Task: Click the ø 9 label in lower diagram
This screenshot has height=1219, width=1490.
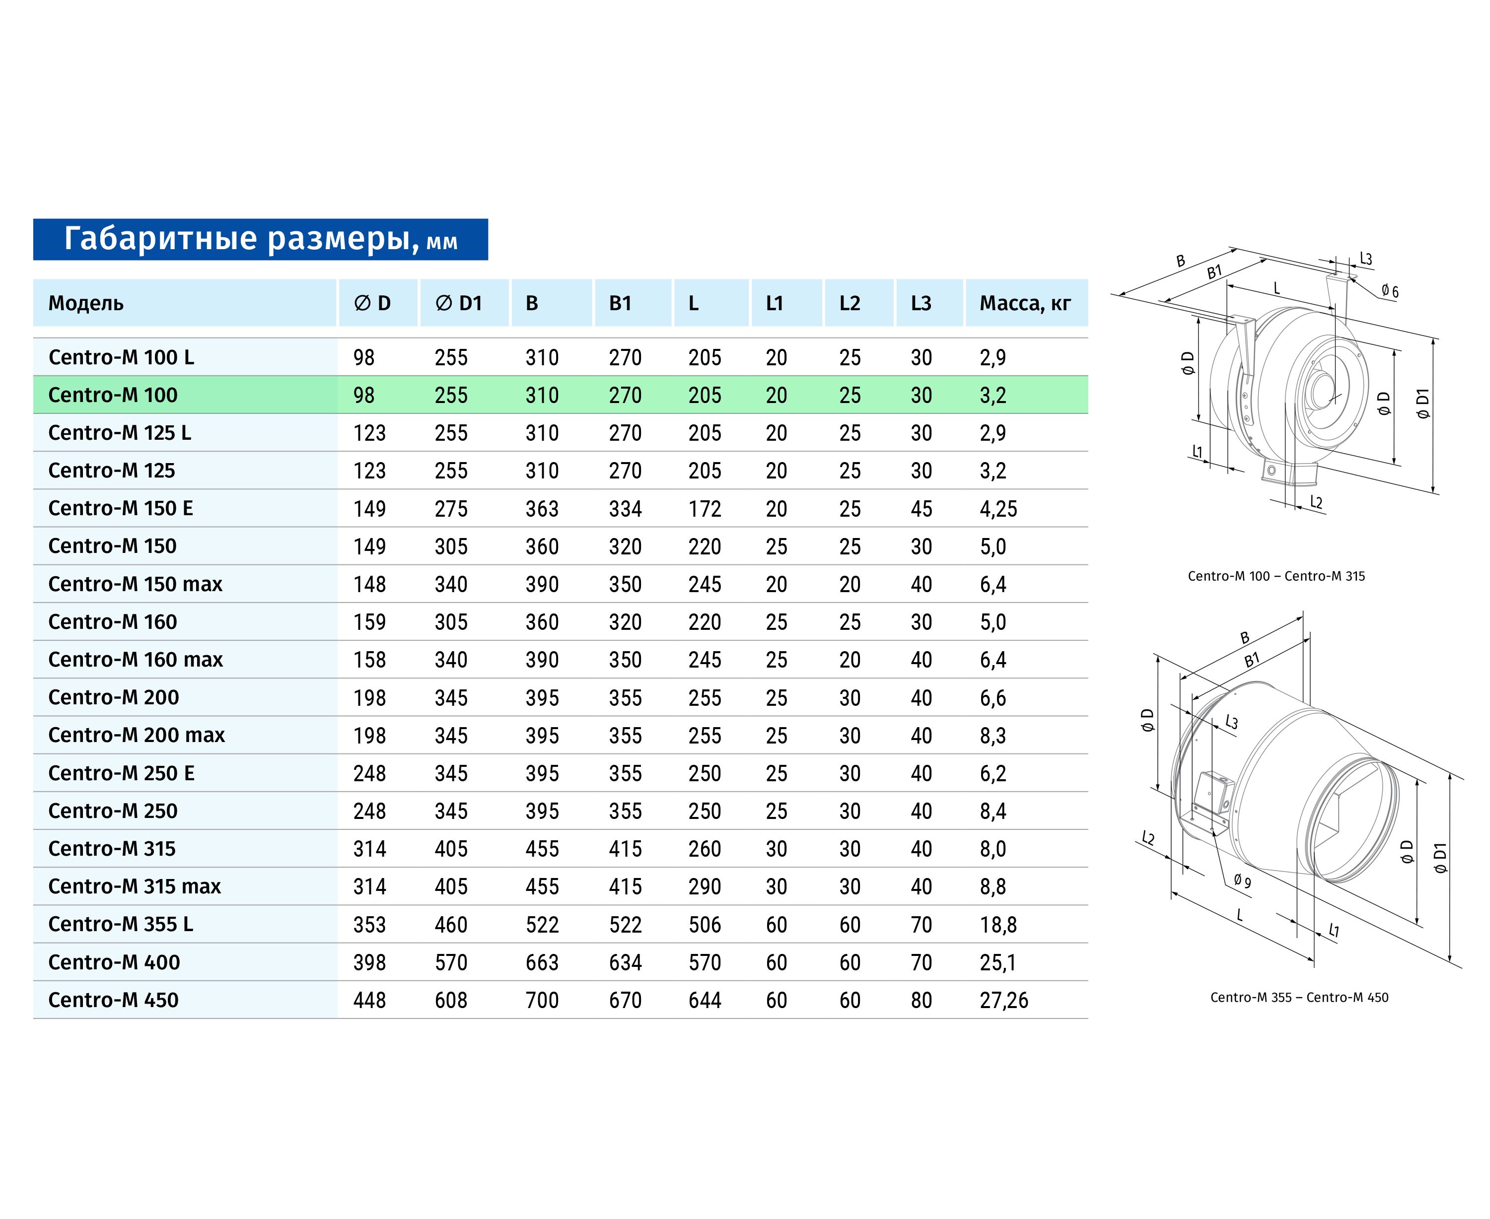Action: coord(1242,881)
